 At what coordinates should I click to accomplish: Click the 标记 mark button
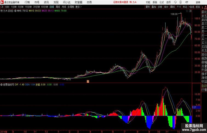(x=185, y=7)
